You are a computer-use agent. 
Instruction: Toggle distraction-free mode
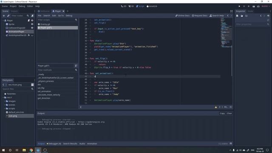tap(231, 11)
